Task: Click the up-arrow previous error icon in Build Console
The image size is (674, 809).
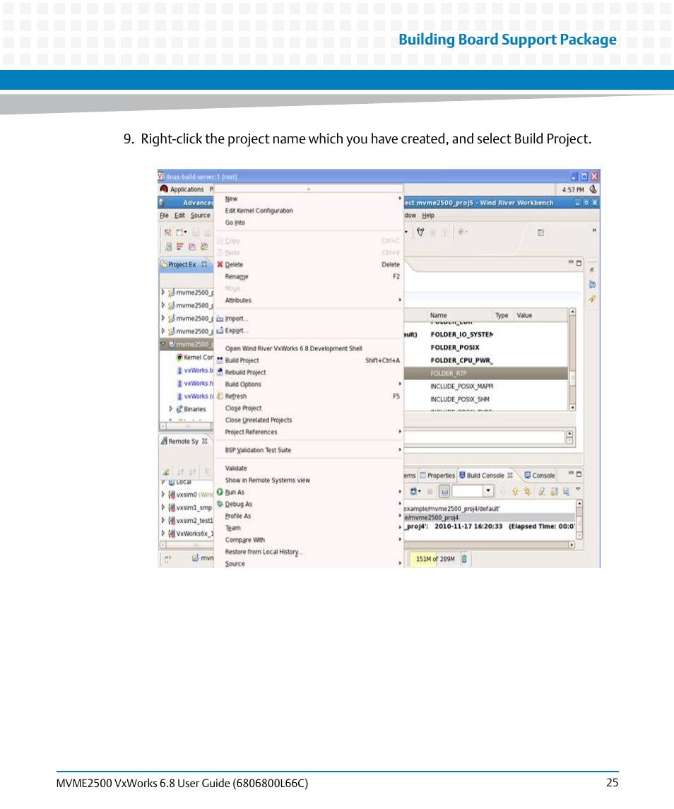Action: click(514, 491)
